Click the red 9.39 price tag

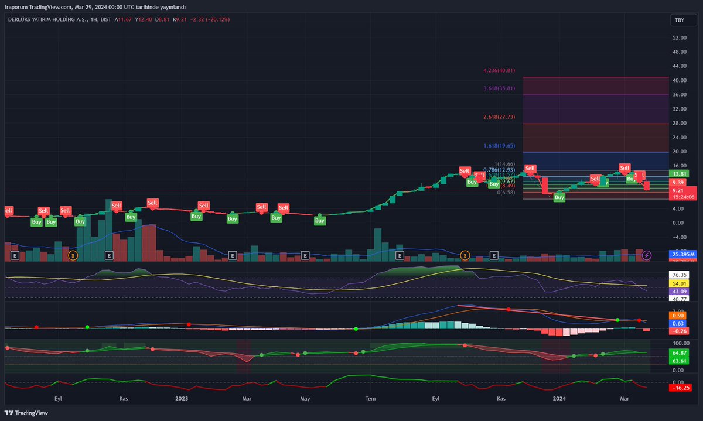678,182
